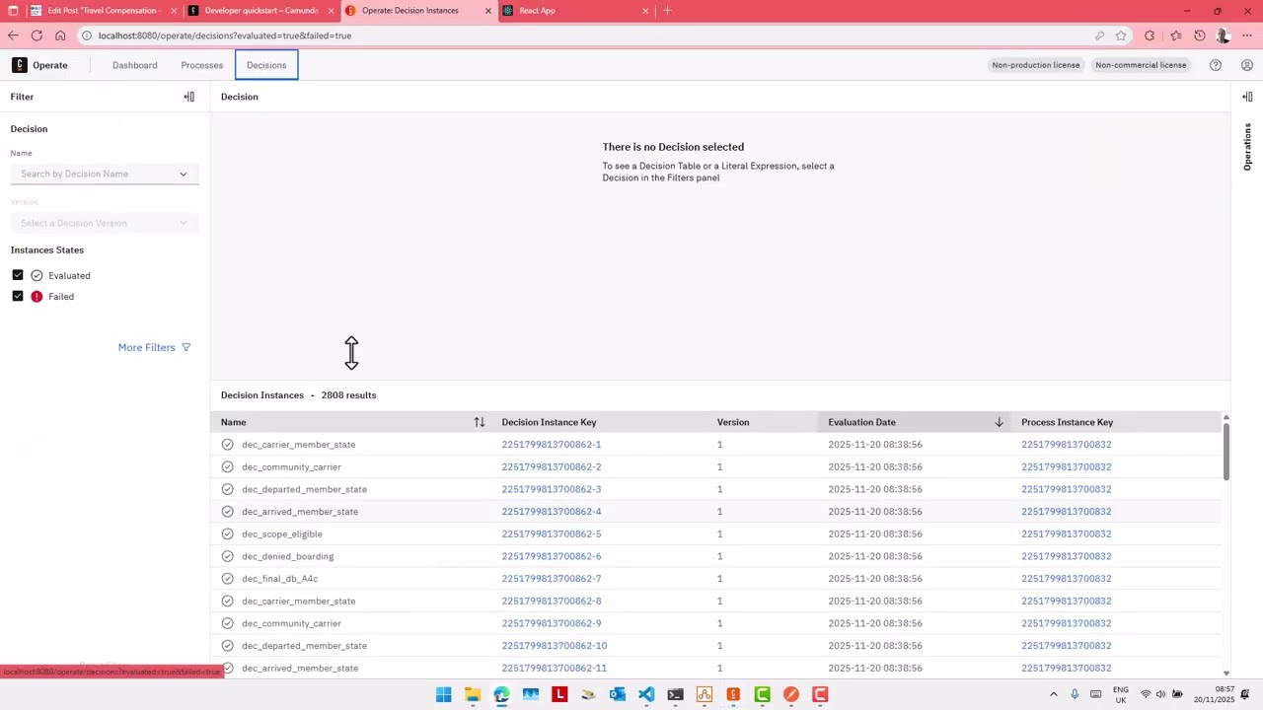Click More Filters button

tap(154, 347)
